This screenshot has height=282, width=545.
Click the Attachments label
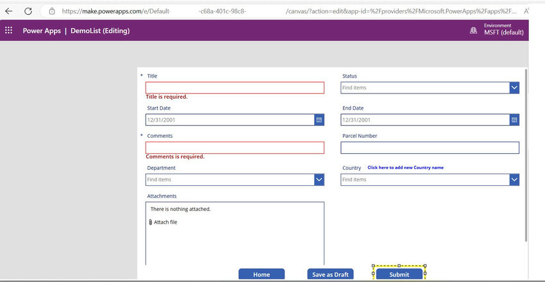click(x=162, y=196)
